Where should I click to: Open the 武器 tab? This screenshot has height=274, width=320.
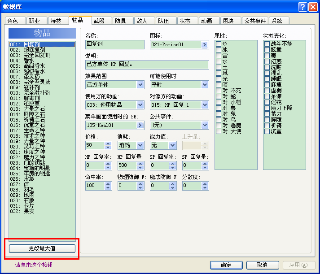tap(101, 21)
